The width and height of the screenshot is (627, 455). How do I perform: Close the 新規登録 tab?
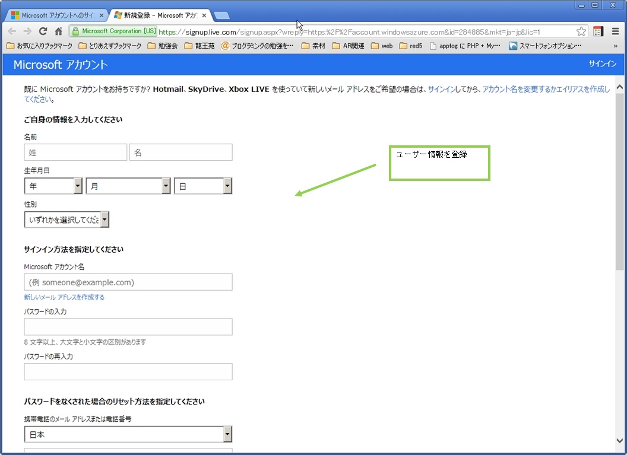(x=204, y=15)
